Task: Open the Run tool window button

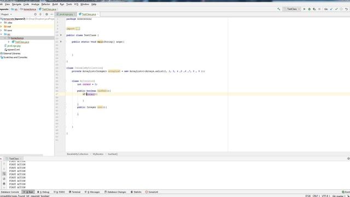Action: [28, 192]
